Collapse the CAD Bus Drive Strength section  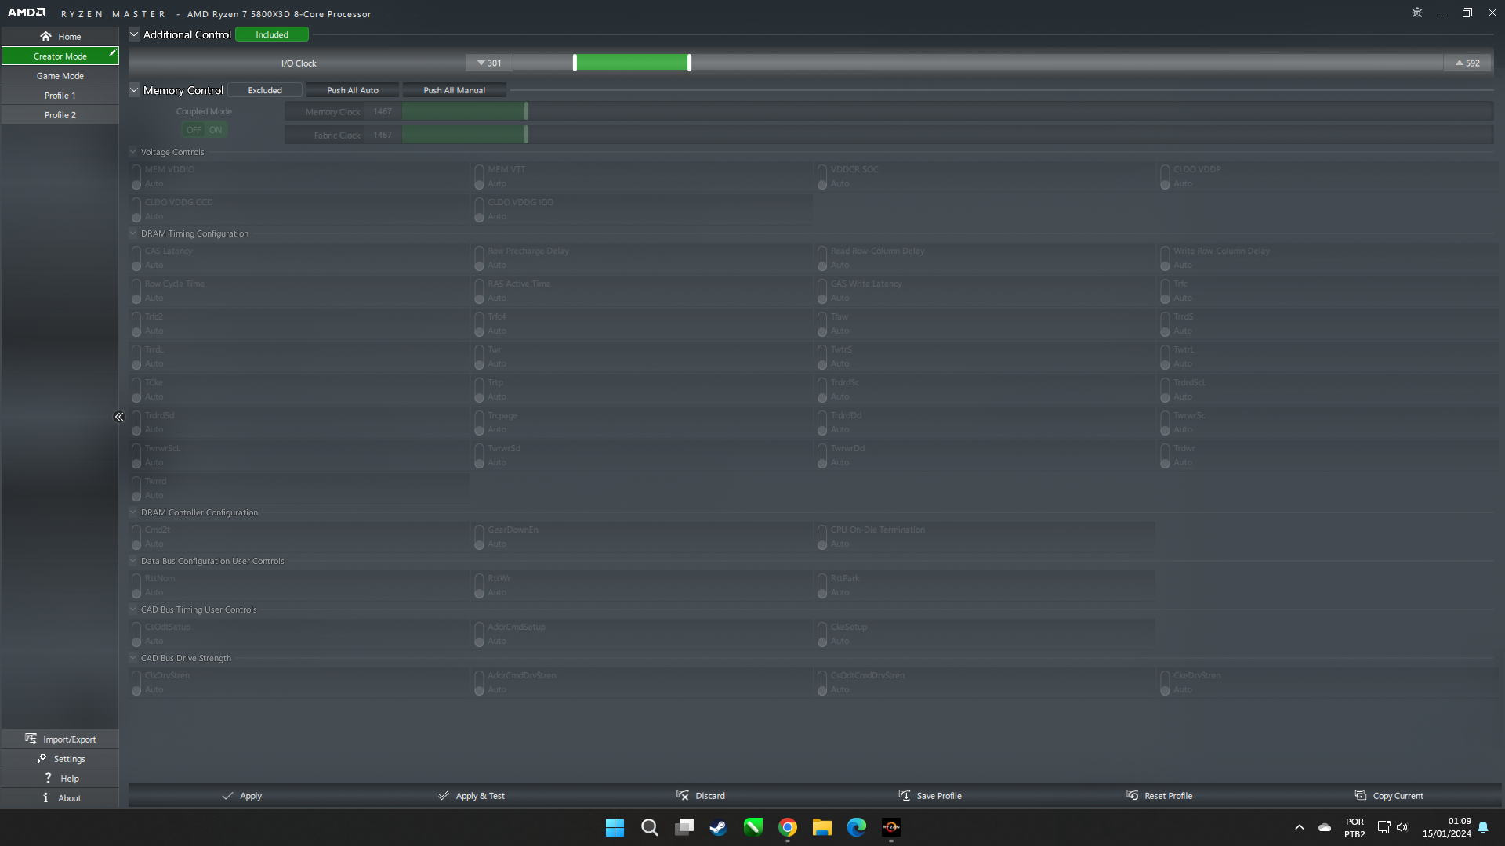pos(133,658)
